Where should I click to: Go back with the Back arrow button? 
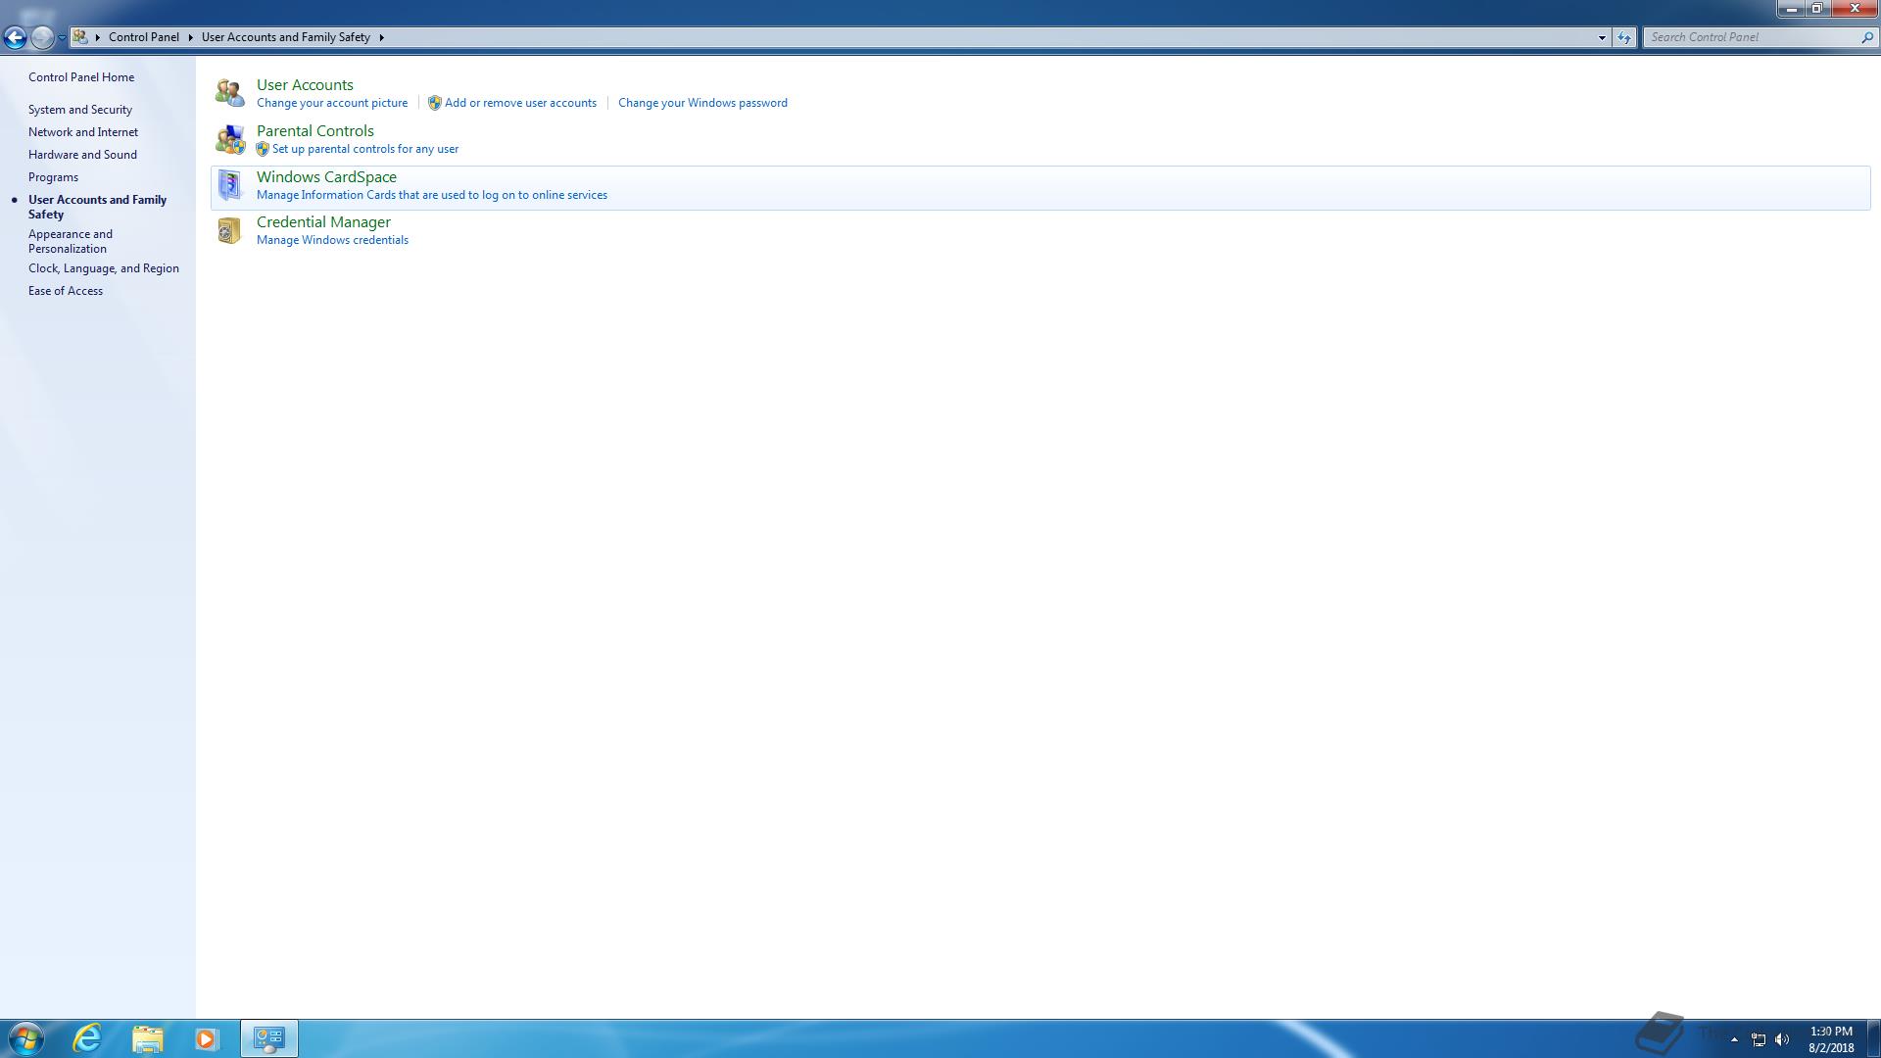(x=15, y=37)
